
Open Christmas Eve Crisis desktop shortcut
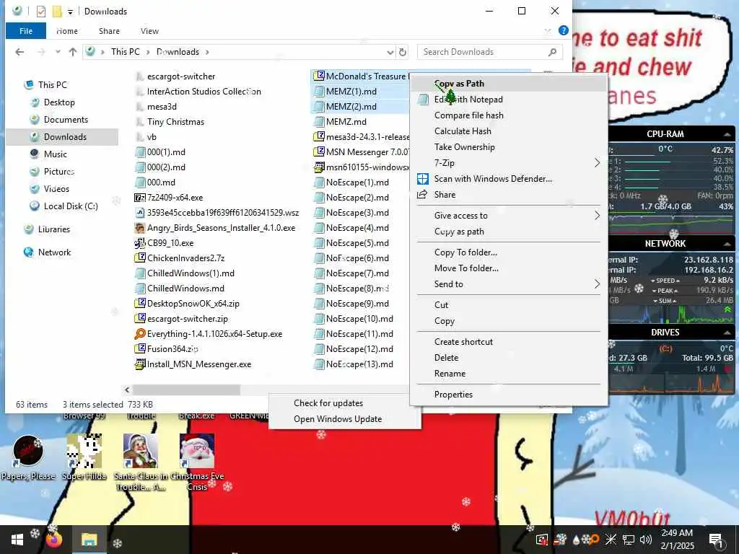click(x=197, y=462)
